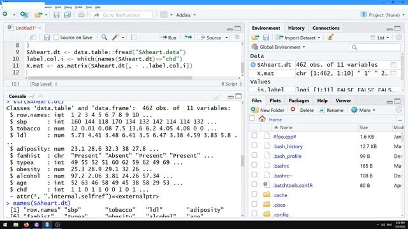This screenshot has width=408, height=229.
Task: Click the document outline icon
Action: (237, 37)
